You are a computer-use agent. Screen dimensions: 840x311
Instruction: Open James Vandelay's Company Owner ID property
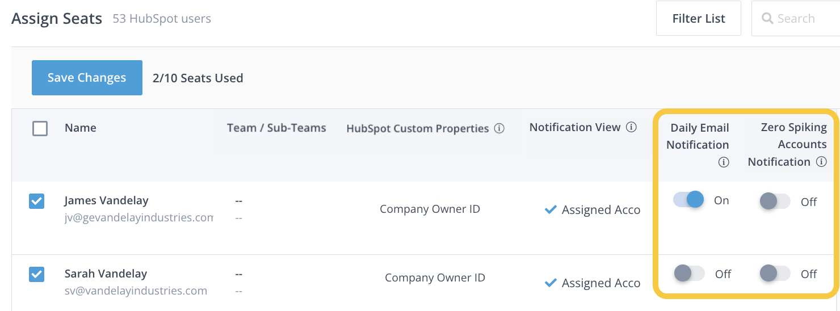(x=430, y=209)
